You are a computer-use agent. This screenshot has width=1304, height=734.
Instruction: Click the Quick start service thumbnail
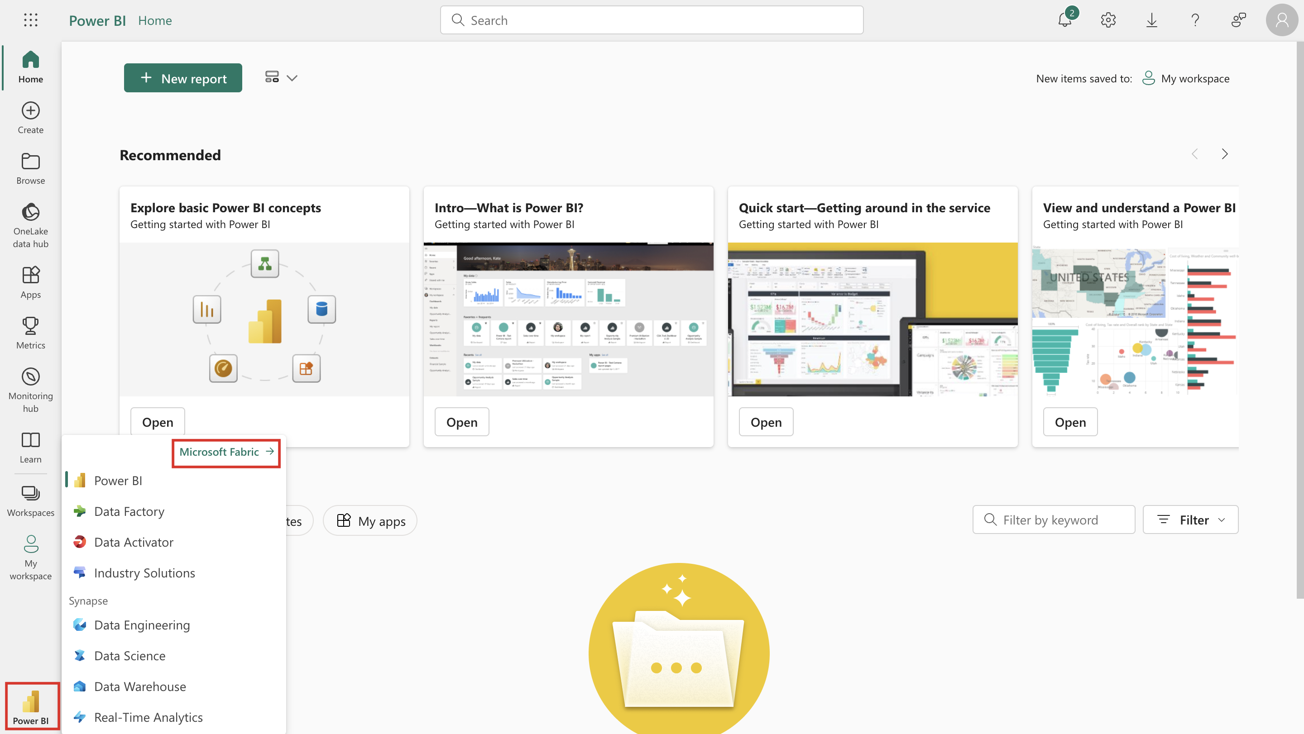point(873,319)
